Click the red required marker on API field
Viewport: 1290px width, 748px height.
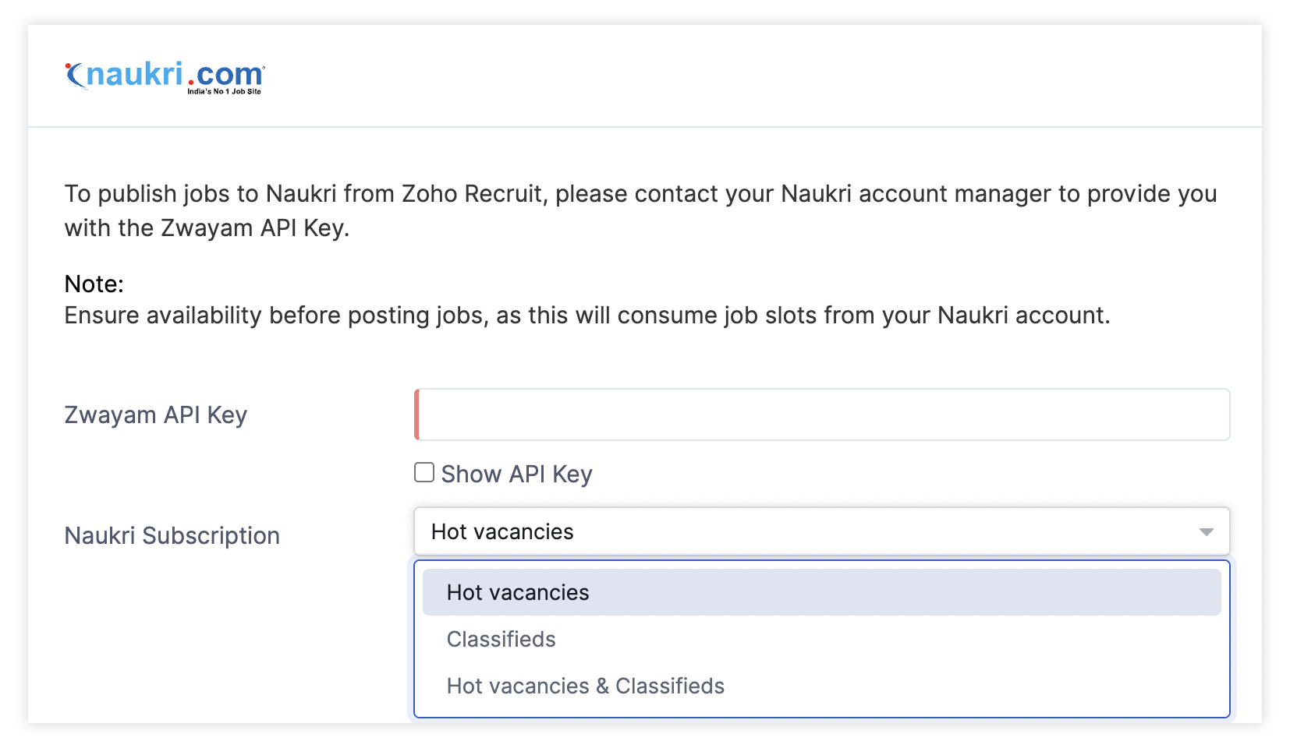(416, 415)
